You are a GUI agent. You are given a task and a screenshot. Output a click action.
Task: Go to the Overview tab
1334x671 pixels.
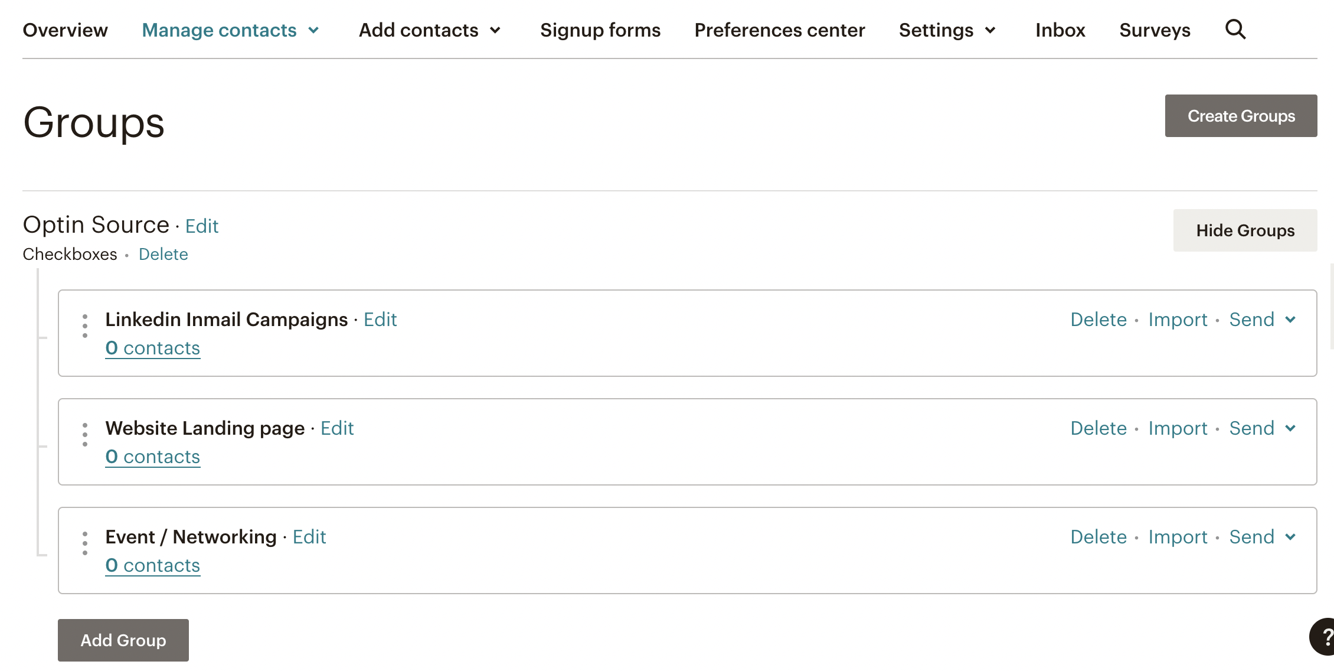[65, 30]
